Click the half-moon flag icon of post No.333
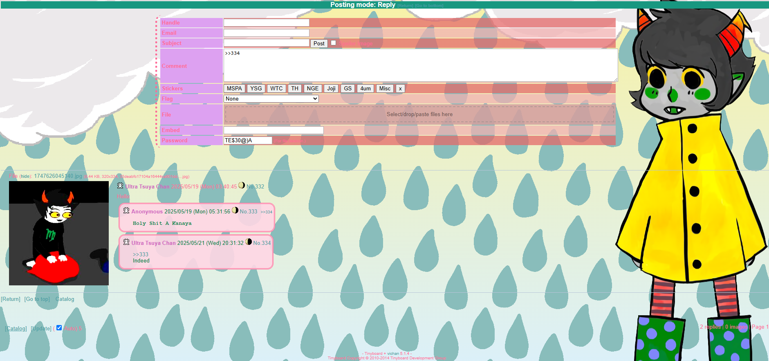The image size is (769, 361). coord(235,210)
